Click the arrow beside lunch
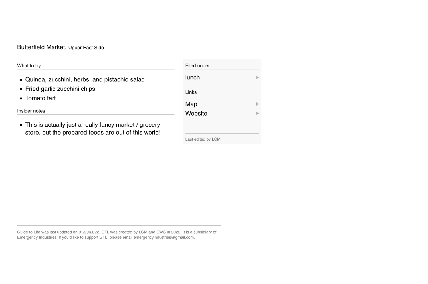 click(257, 77)
